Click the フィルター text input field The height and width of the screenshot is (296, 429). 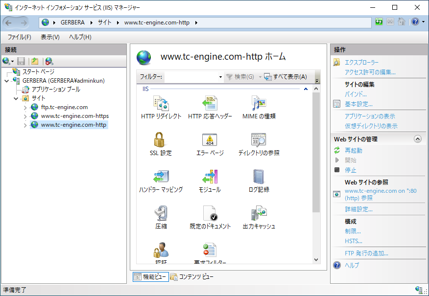[x=191, y=77]
